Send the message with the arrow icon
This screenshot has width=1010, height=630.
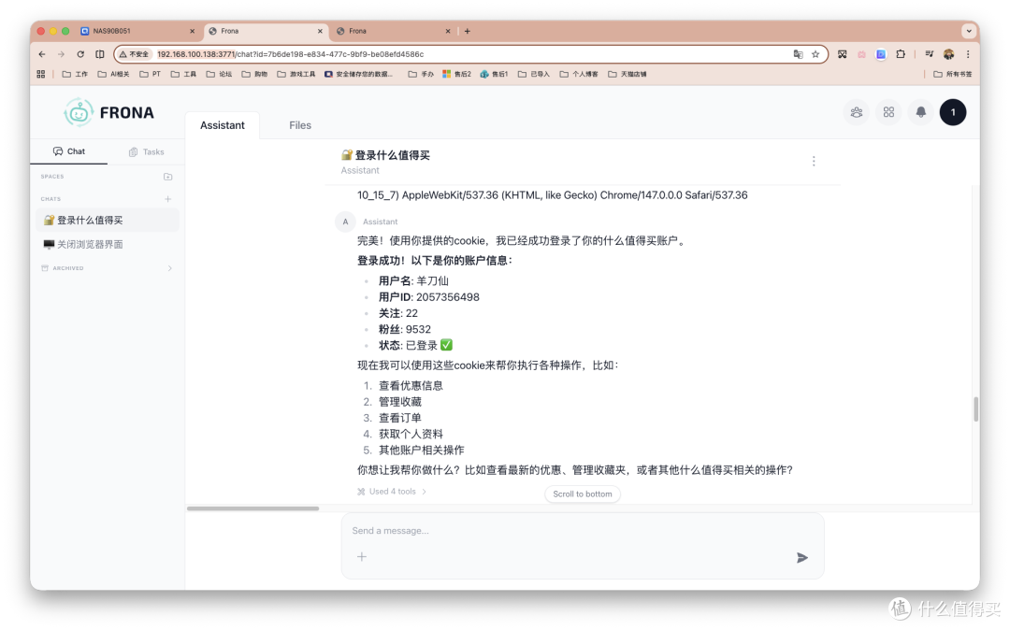point(802,557)
